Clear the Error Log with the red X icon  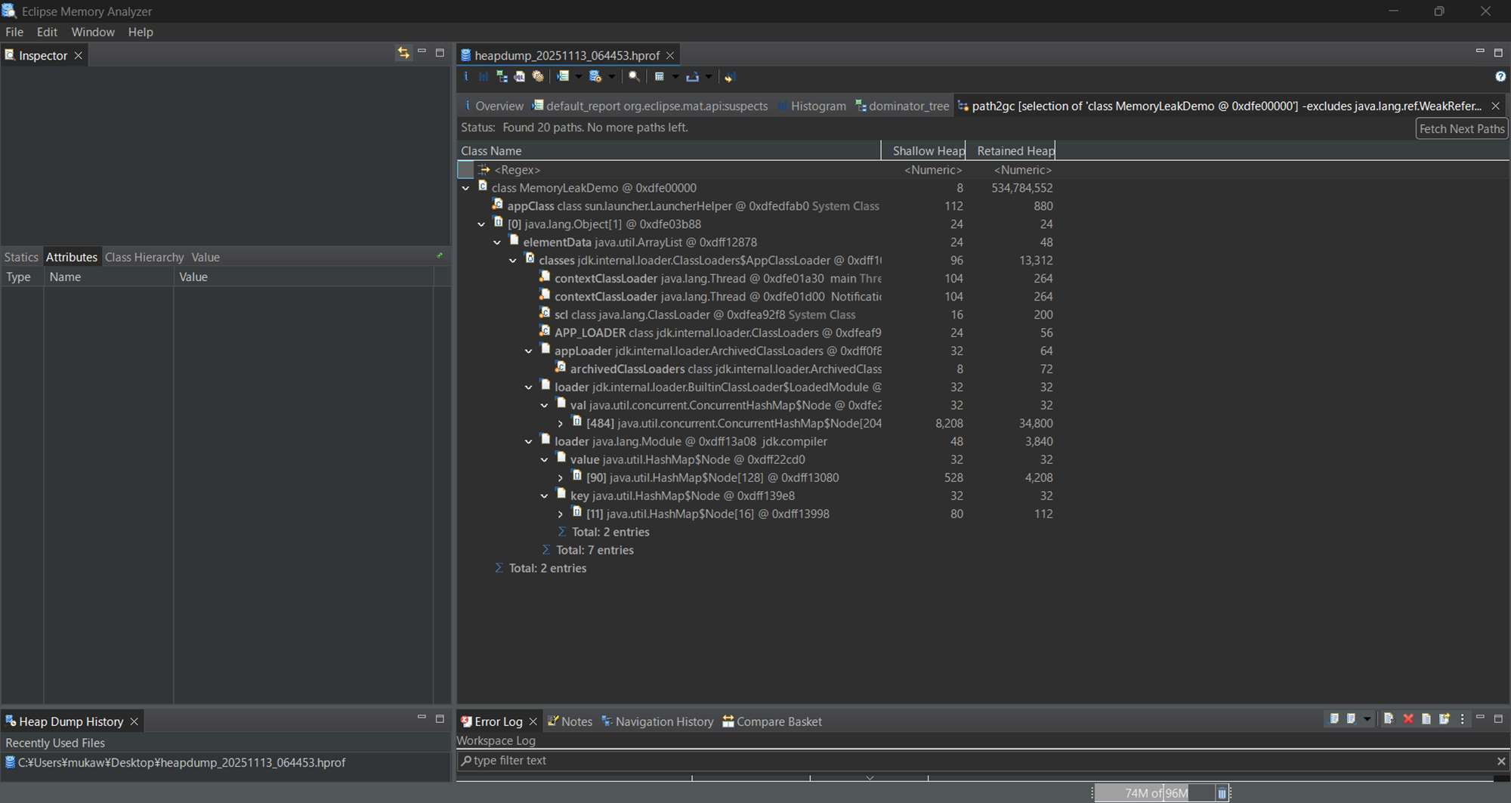pyautogui.click(x=1407, y=718)
